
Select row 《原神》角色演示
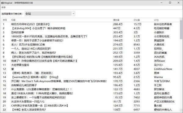tap(91, 73)
